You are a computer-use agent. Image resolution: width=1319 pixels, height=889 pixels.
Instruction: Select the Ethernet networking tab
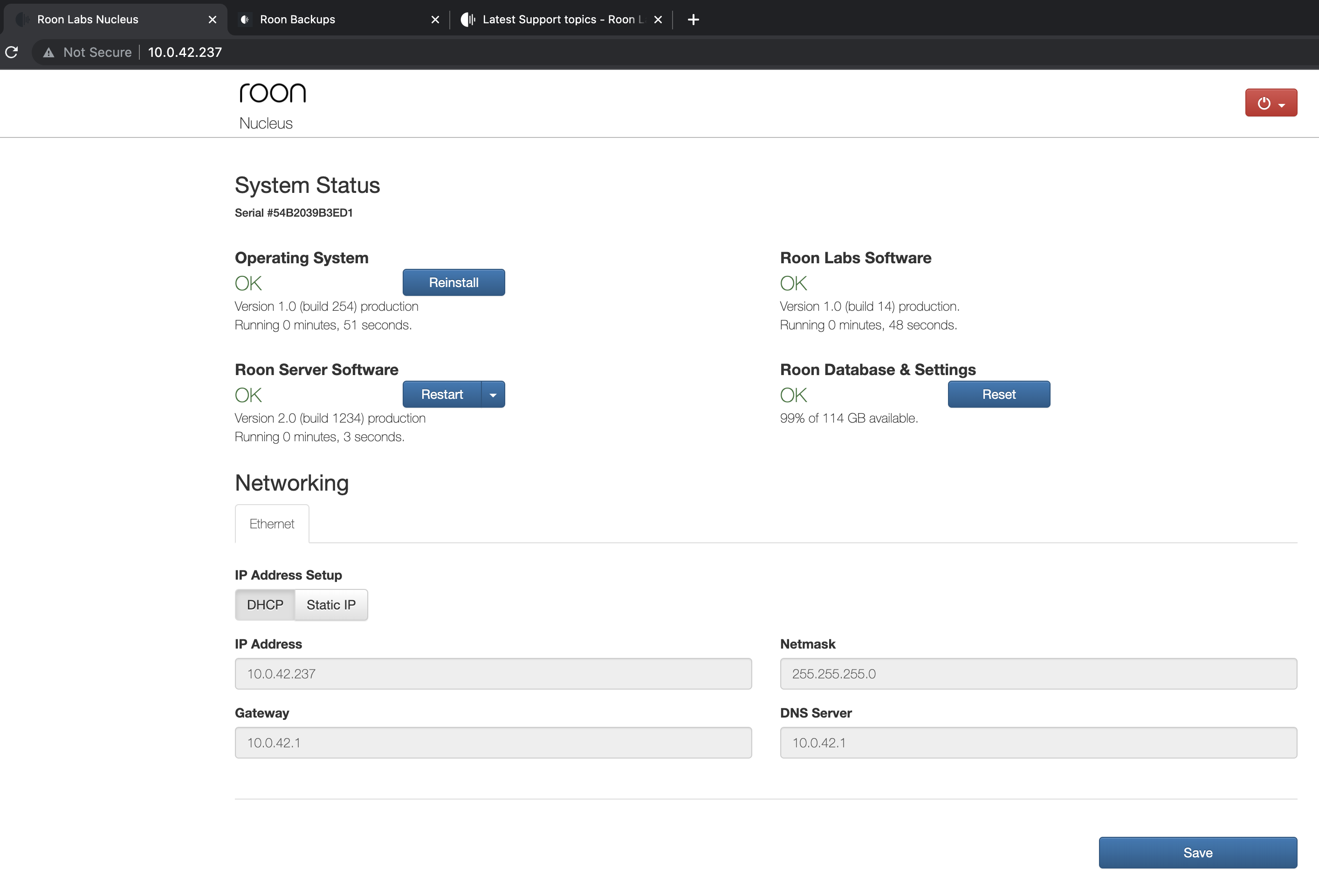coord(272,524)
